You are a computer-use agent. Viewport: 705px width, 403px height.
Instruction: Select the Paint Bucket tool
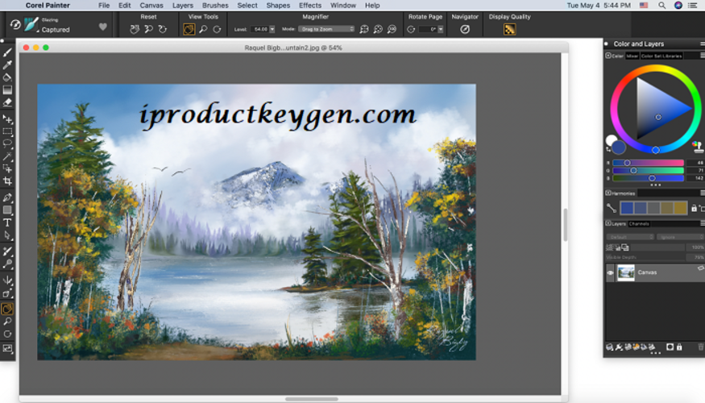click(7, 77)
